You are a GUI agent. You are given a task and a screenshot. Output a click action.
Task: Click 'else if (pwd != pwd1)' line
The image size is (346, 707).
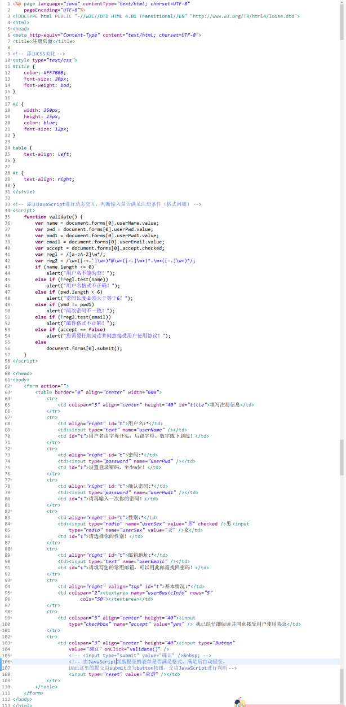[x=64, y=304]
